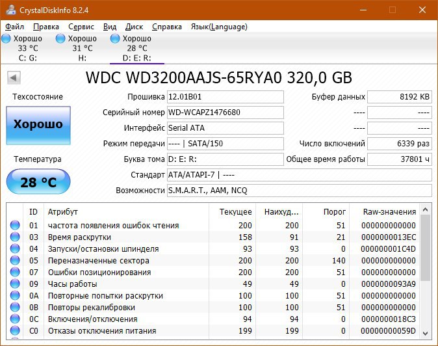Click the Хорошо health status button
The width and height of the screenshot is (438, 346).
tap(38, 126)
